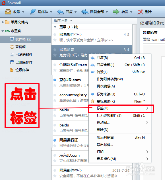The height and width of the screenshot is (180, 165).
Task: Toggle read dot on 网易通行证 email
Action: (55, 140)
